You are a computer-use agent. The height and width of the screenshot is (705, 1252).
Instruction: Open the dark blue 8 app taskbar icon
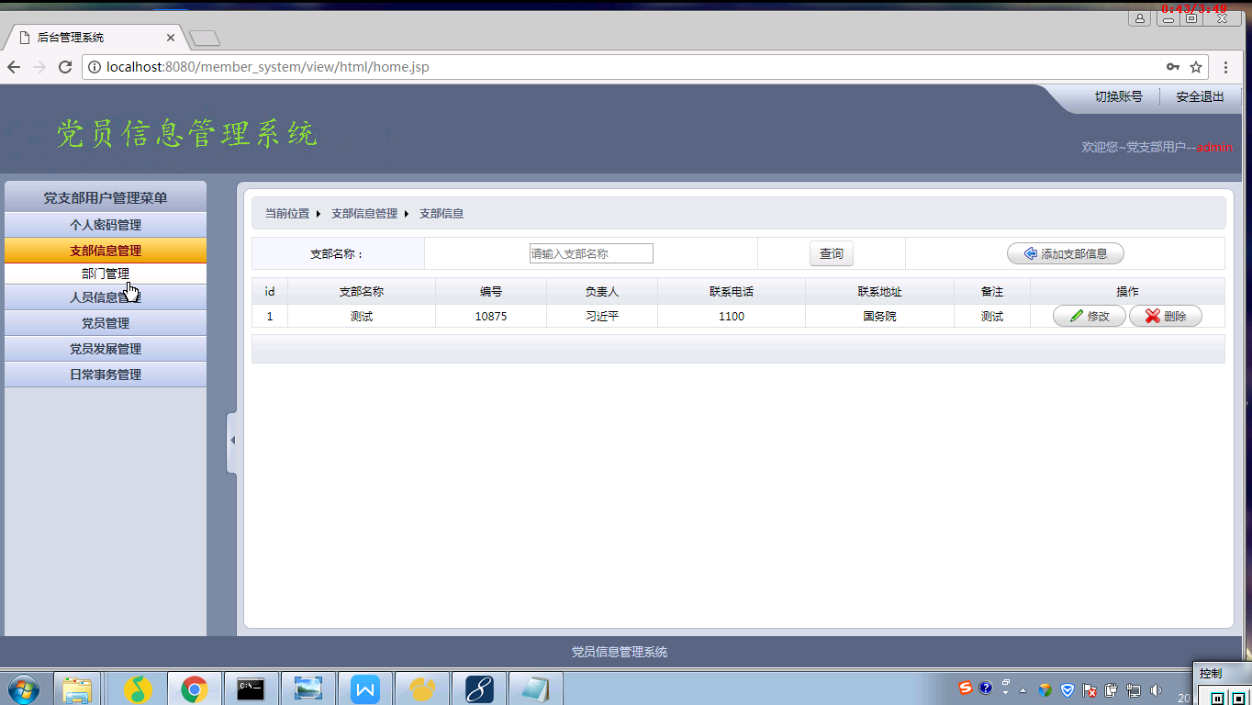click(x=478, y=688)
